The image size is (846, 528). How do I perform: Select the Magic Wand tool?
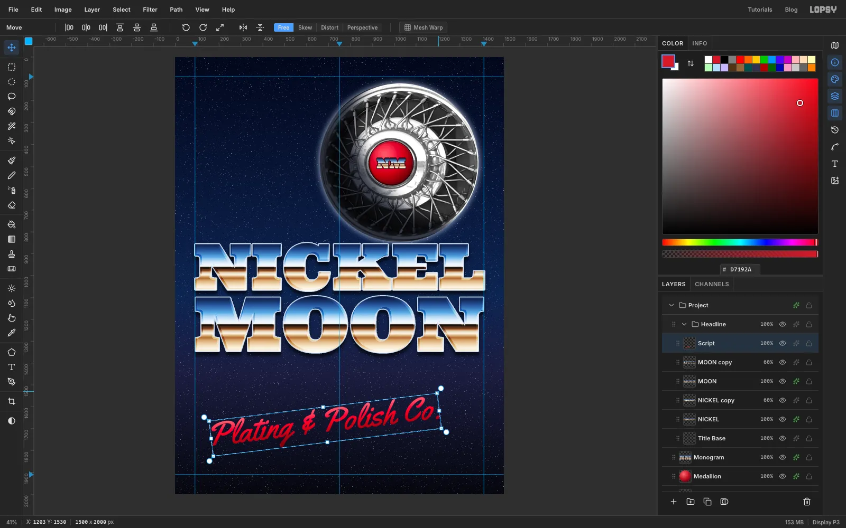click(12, 126)
